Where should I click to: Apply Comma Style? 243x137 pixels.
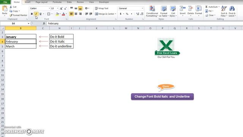pos(132,14)
